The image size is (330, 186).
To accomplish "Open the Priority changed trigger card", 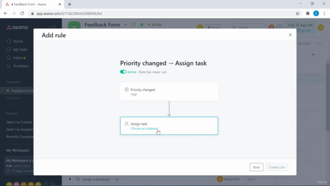I will tap(169, 92).
